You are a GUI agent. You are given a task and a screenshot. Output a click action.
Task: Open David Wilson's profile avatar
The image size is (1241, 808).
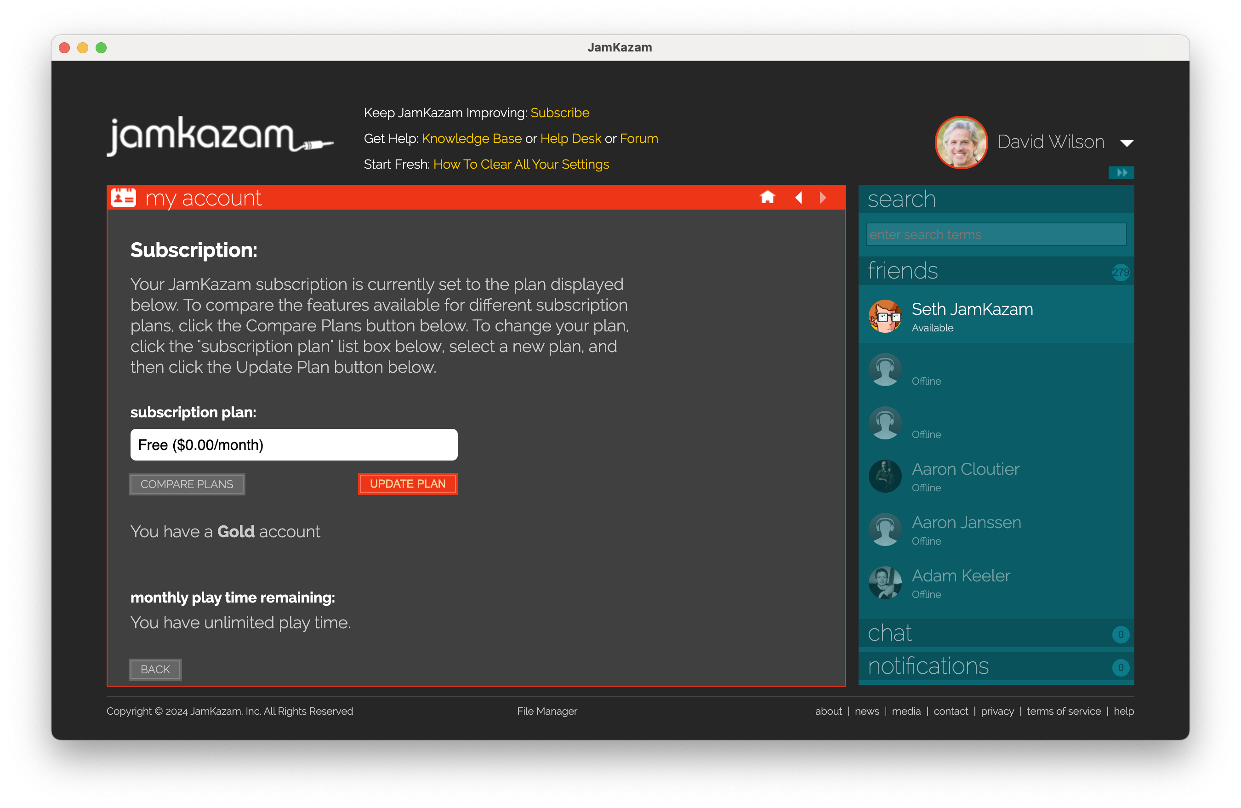point(961,142)
